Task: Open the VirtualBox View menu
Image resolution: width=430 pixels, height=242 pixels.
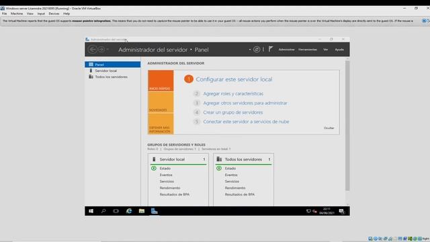Action: tap(30, 13)
